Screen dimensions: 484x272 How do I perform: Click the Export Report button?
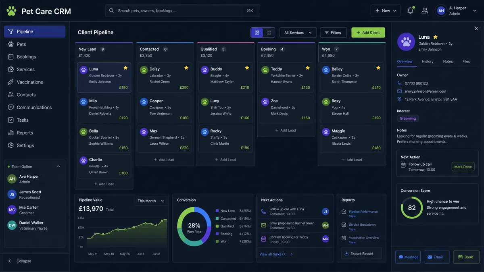tap(361, 254)
